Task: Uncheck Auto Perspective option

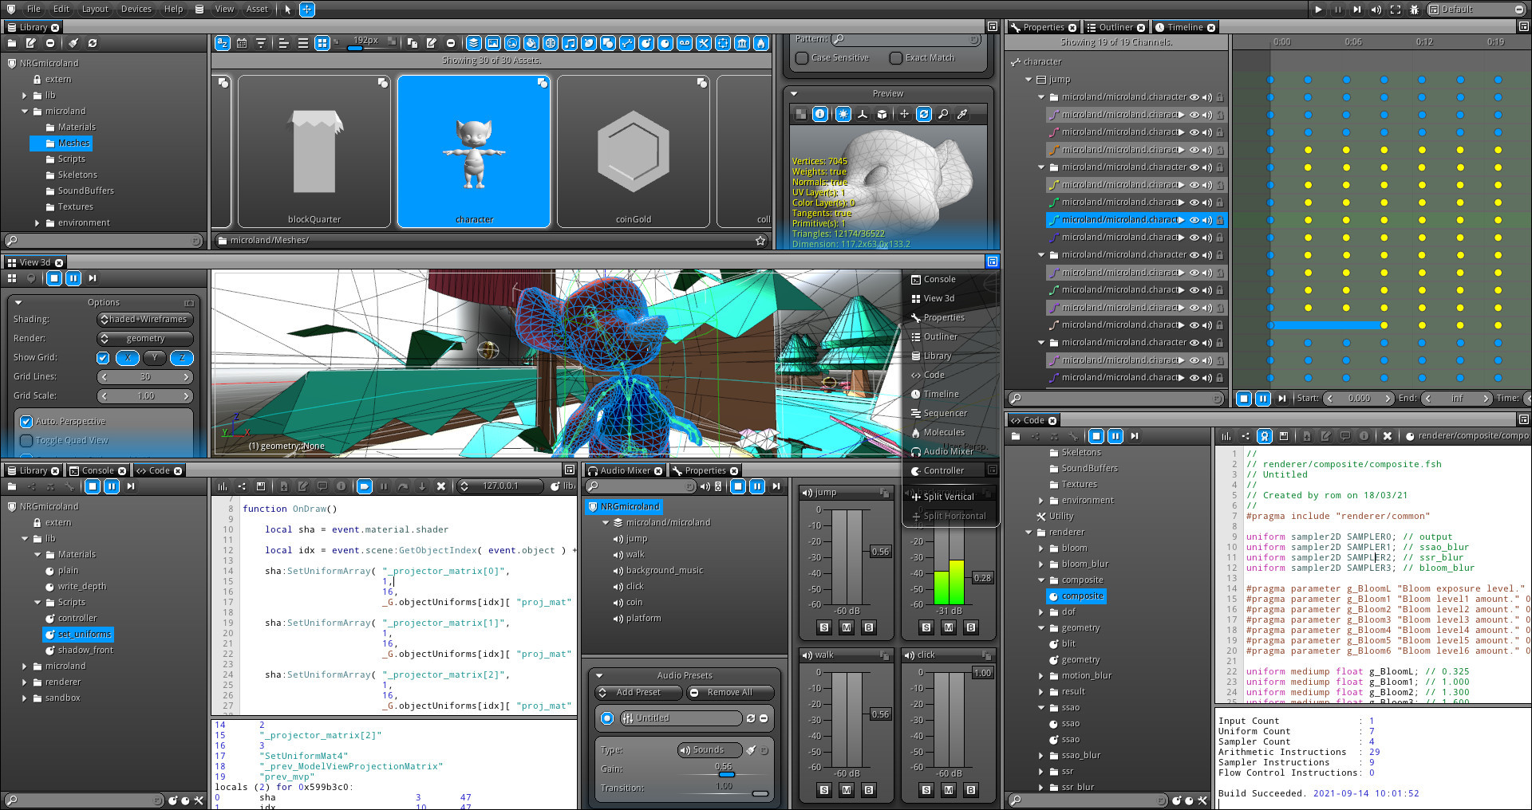Action: pos(26,421)
